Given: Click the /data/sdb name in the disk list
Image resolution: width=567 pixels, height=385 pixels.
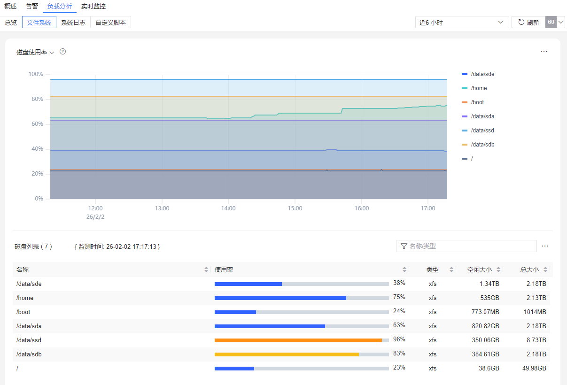Looking at the screenshot, I should click(x=29, y=354).
